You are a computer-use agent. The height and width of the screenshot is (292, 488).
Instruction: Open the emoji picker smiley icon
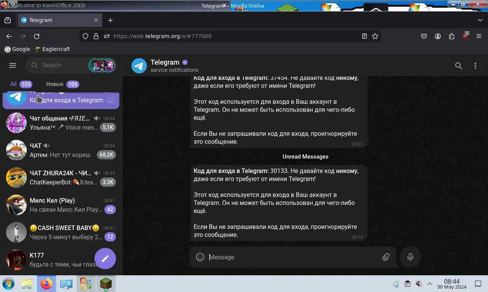200,257
